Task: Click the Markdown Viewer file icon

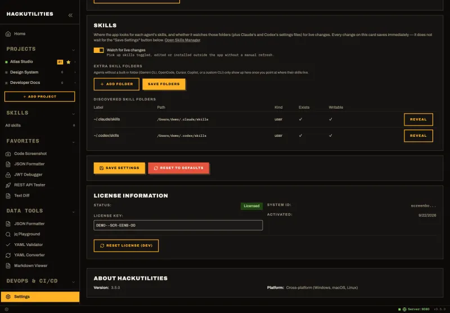Action: [8, 266]
